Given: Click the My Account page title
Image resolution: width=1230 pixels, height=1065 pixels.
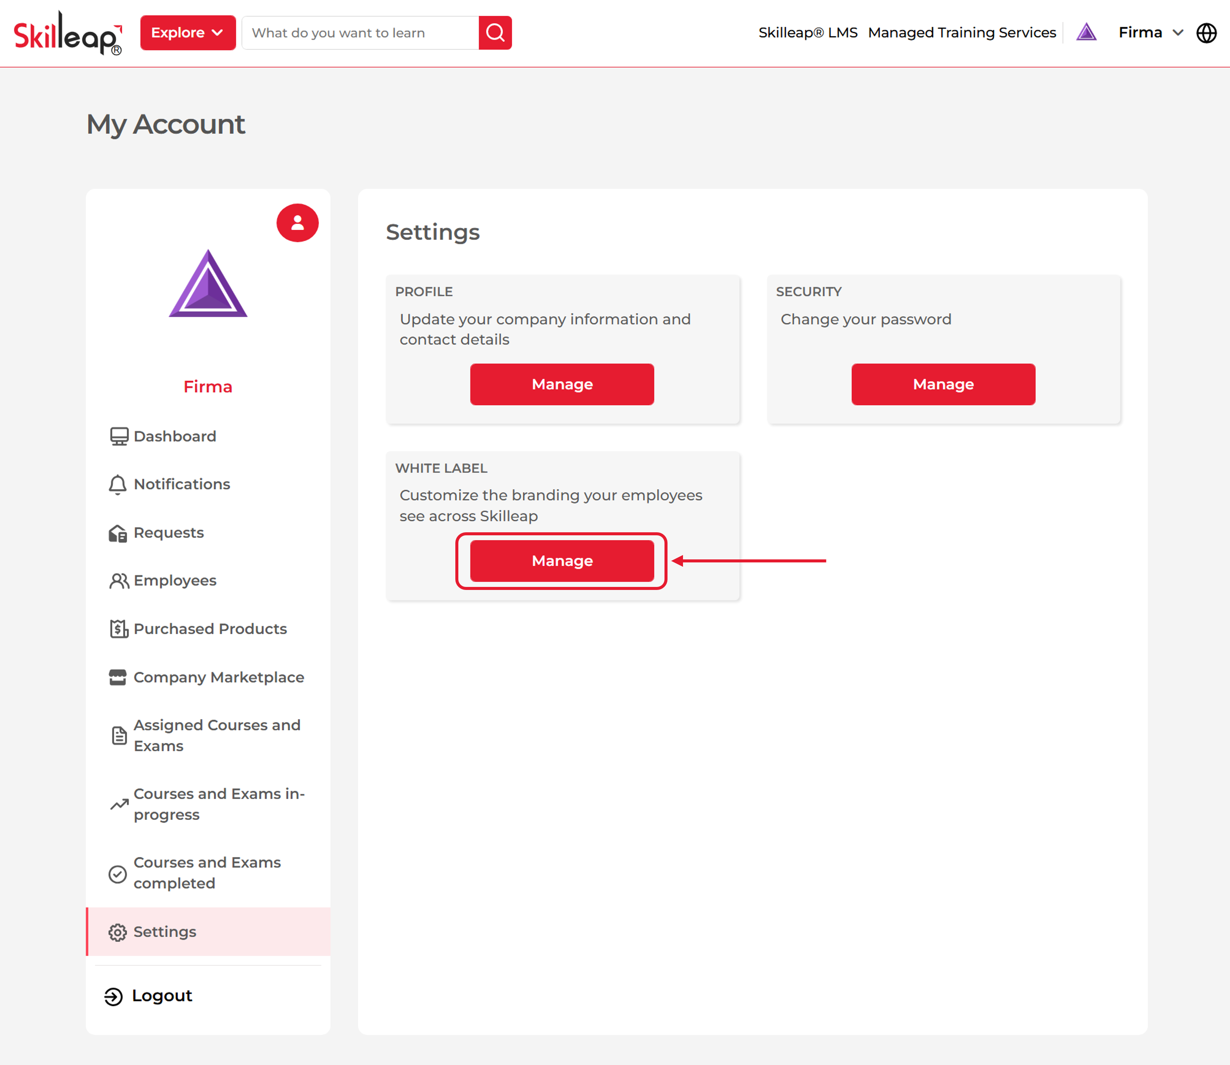Looking at the screenshot, I should click(166, 125).
